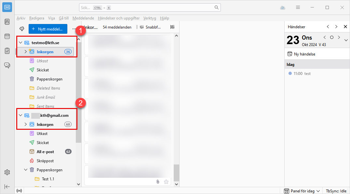Expand the Inkorgen folder under gmail account

pos(26,124)
